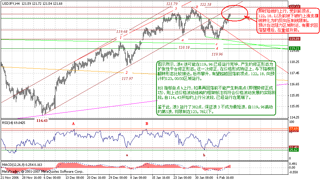
Task: Click the 118.25 price axis value
Action: coord(295,62)
